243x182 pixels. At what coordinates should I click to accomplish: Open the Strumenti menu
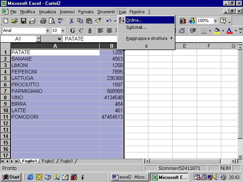pos(106,12)
